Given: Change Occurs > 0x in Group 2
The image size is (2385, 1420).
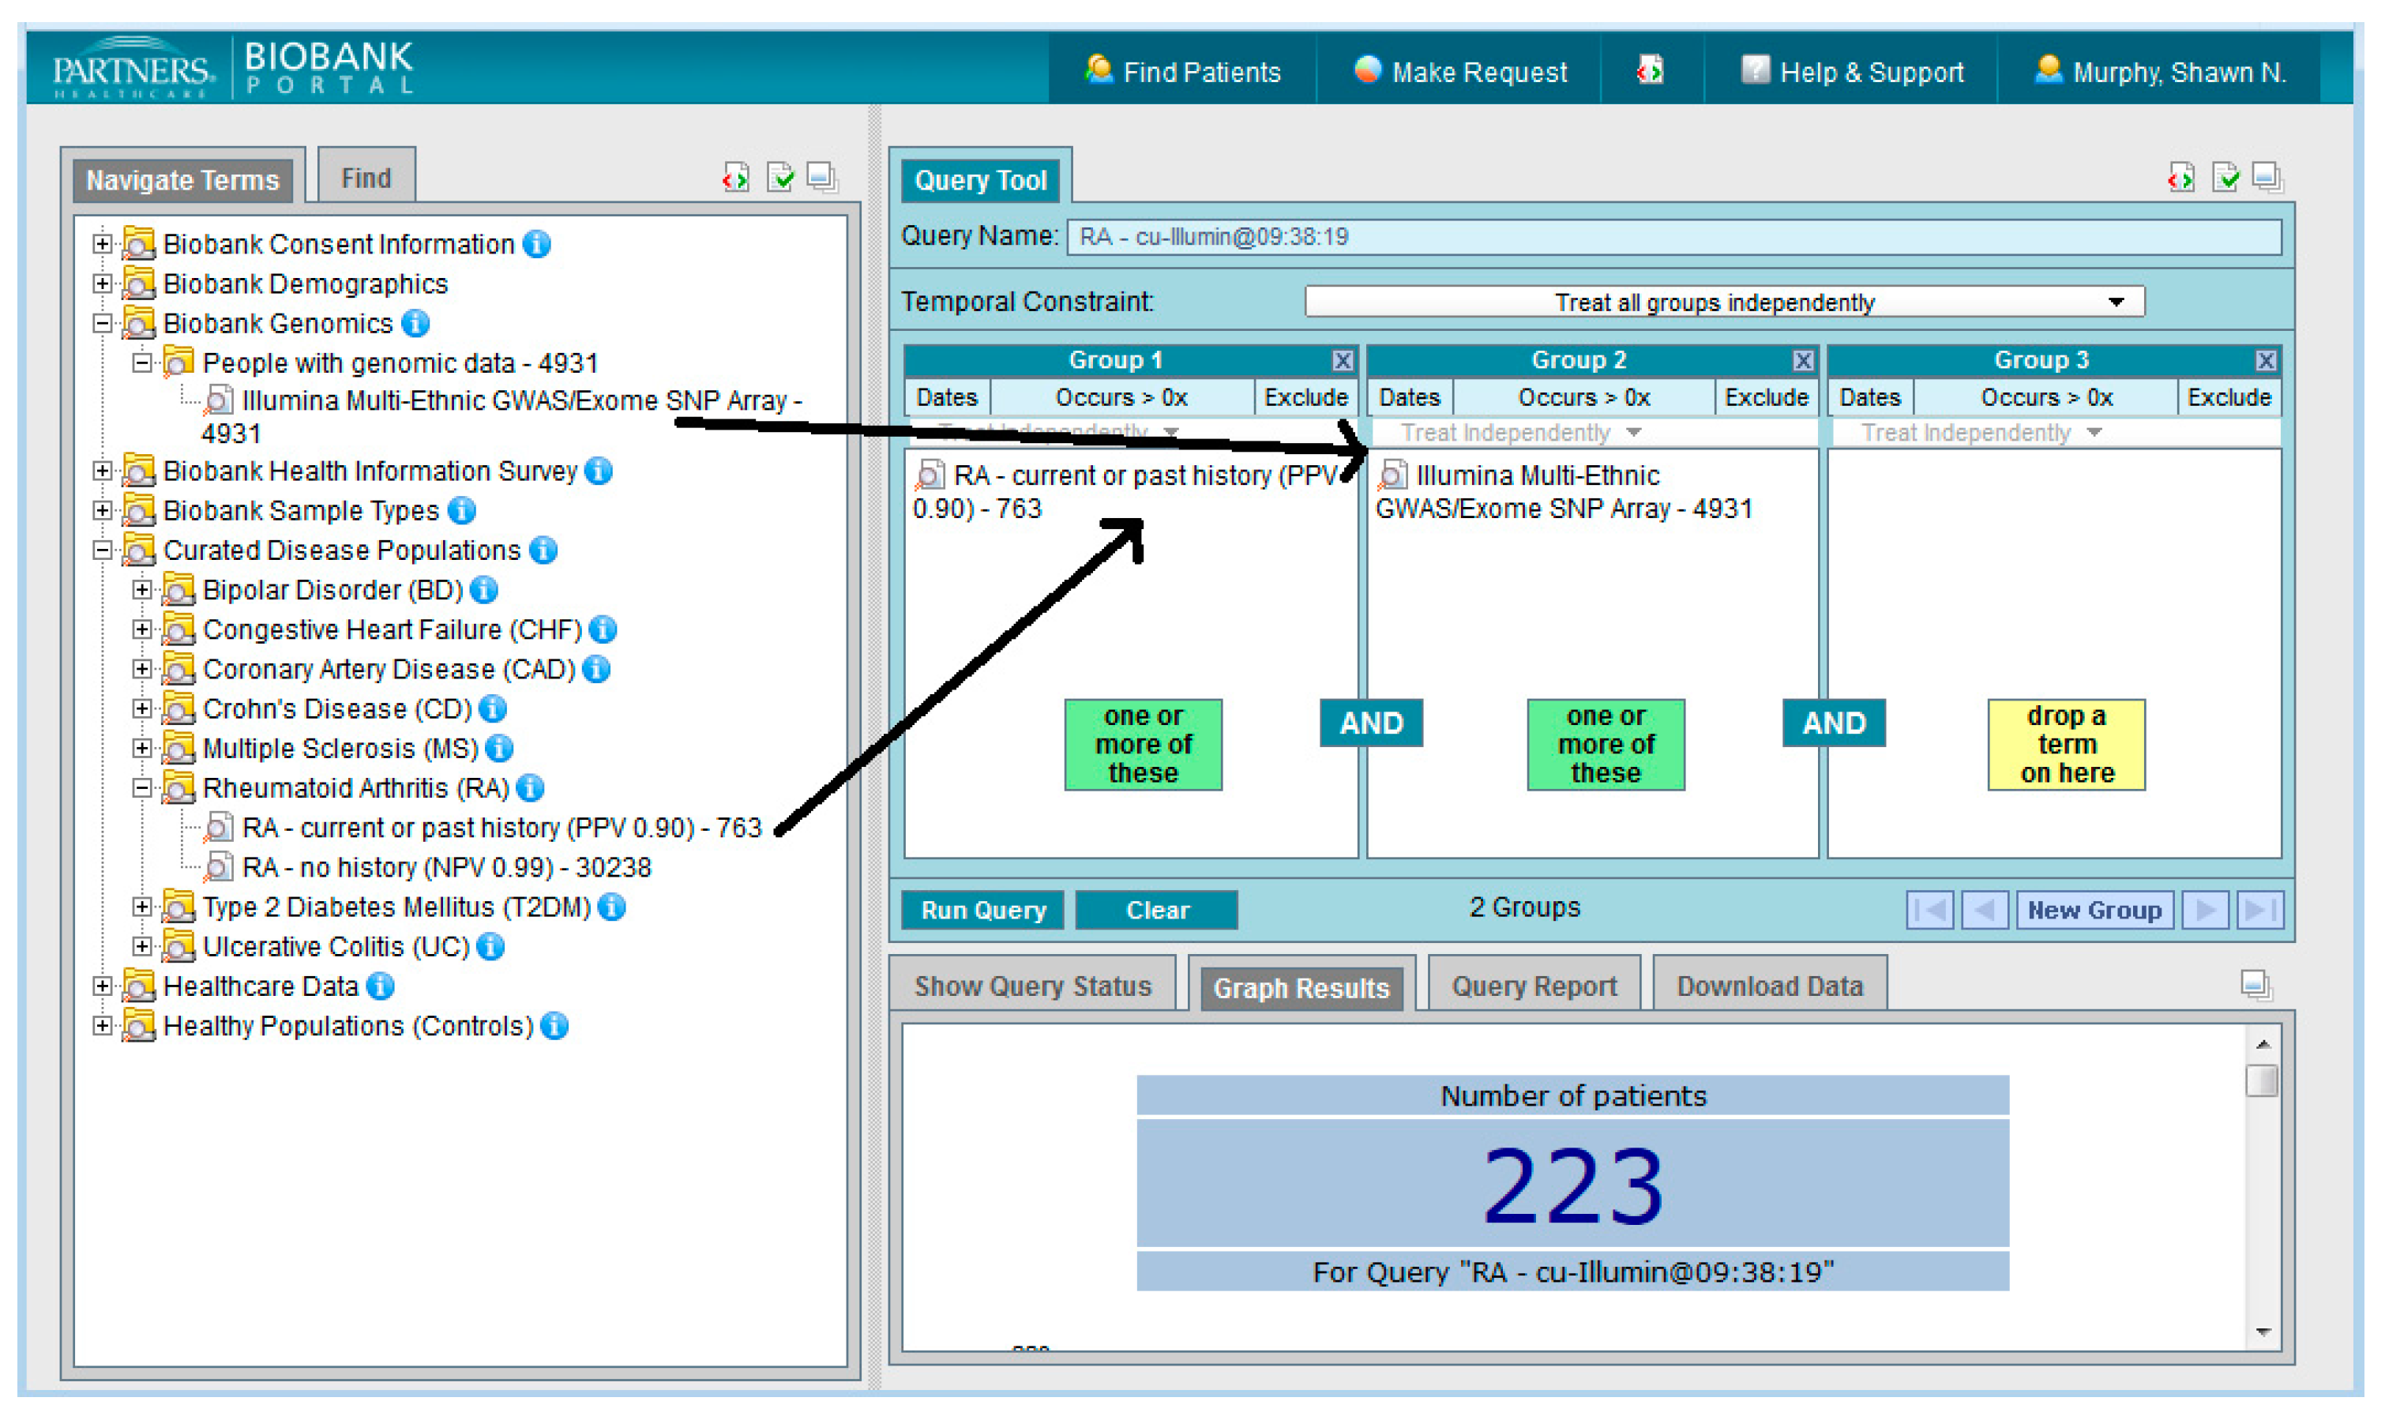Looking at the screenshot, I should click(1583, 397).
